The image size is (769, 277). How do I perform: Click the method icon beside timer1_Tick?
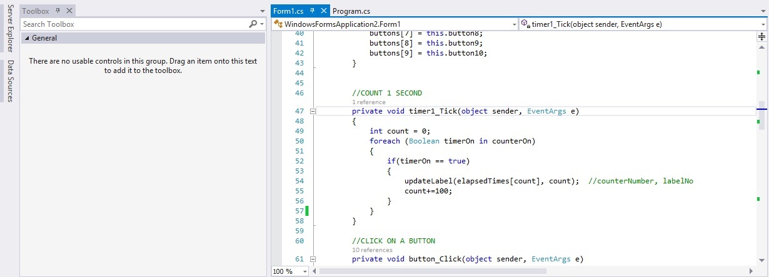525,24
